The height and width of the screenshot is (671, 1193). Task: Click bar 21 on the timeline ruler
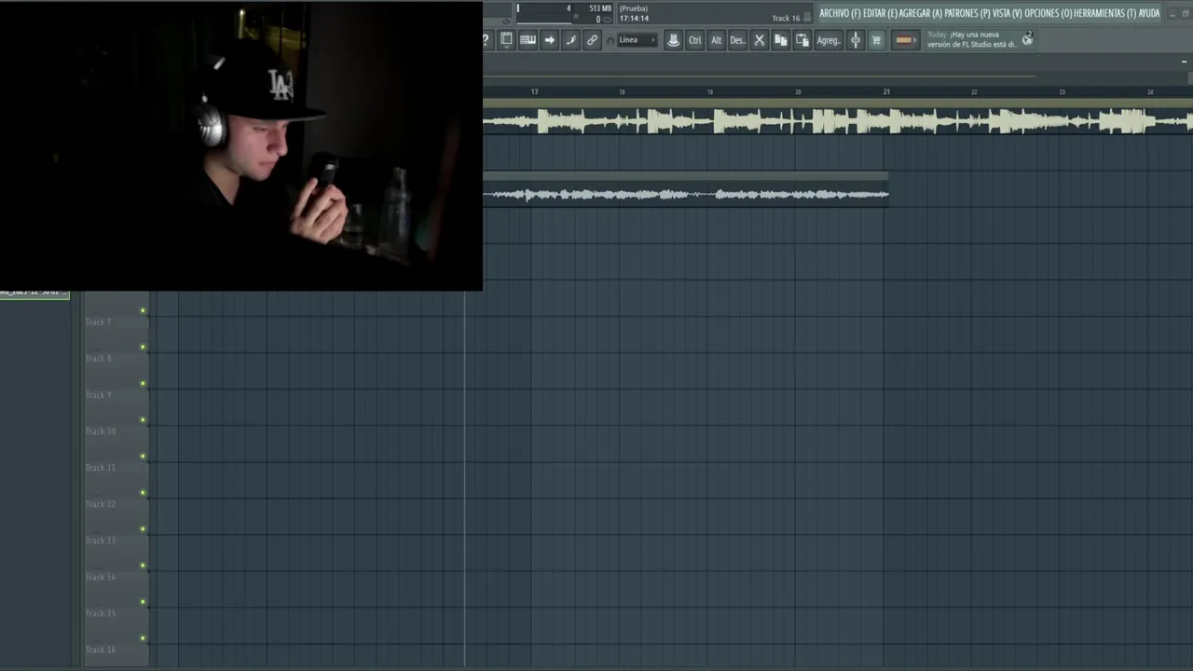[x=886, y=92]
